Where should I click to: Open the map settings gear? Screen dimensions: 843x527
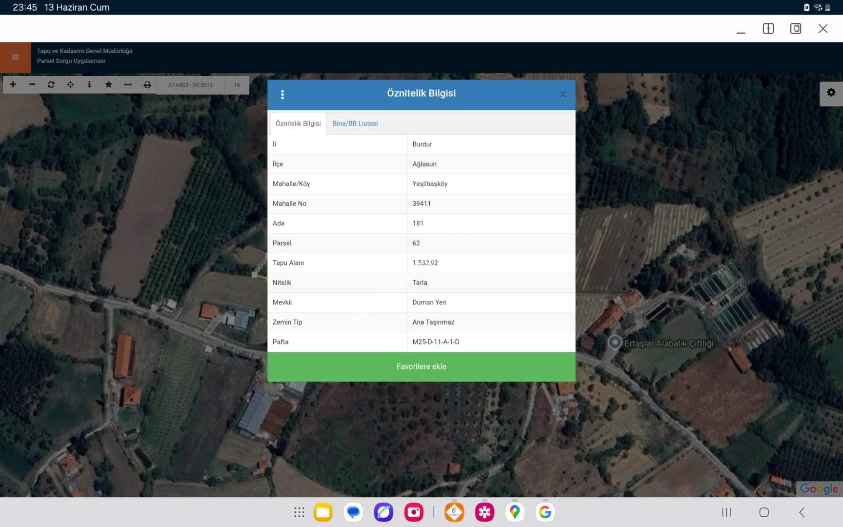click(x=831, y=92)
